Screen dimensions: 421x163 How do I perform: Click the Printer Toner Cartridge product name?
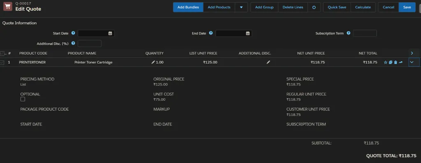(93, 62)
